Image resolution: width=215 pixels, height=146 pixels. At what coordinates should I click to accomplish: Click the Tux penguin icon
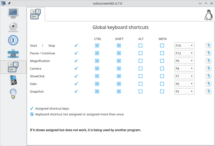point(209,15)
